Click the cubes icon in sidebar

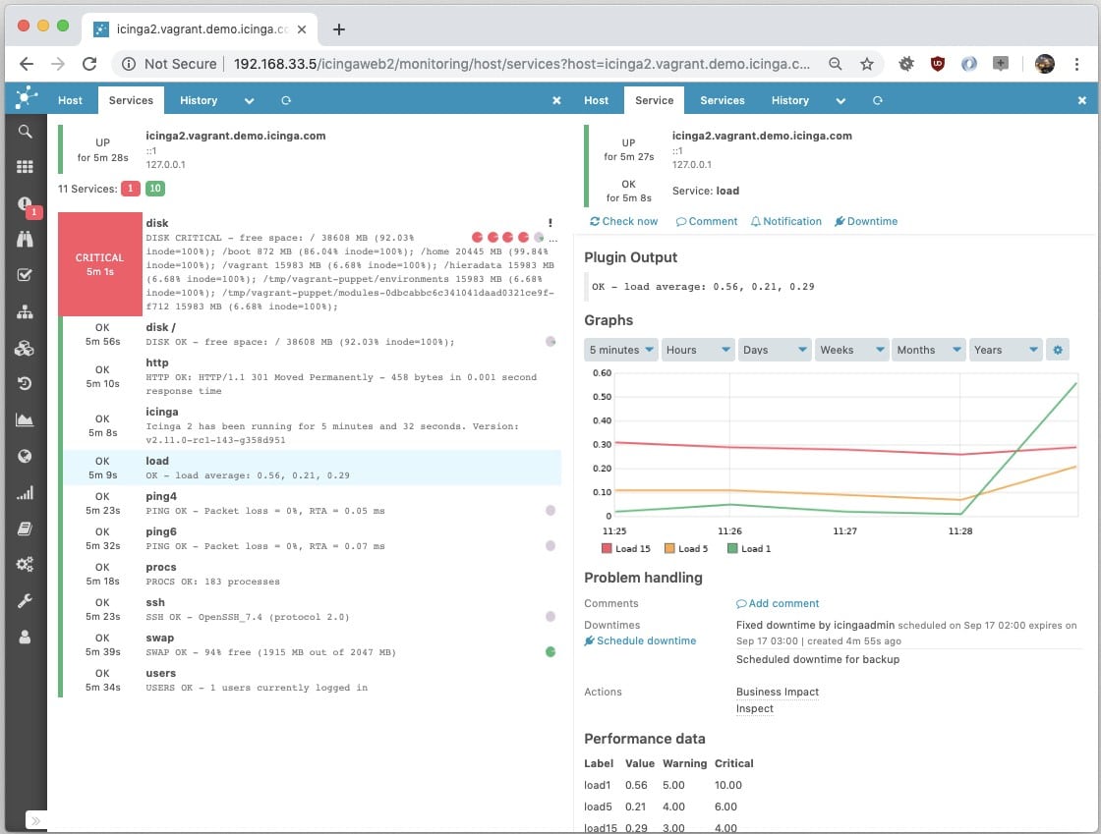(x=25, y=348)
